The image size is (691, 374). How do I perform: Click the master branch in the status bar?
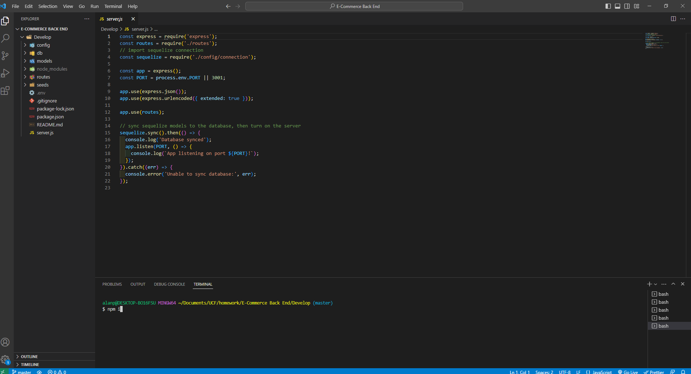tap(22, 372)
